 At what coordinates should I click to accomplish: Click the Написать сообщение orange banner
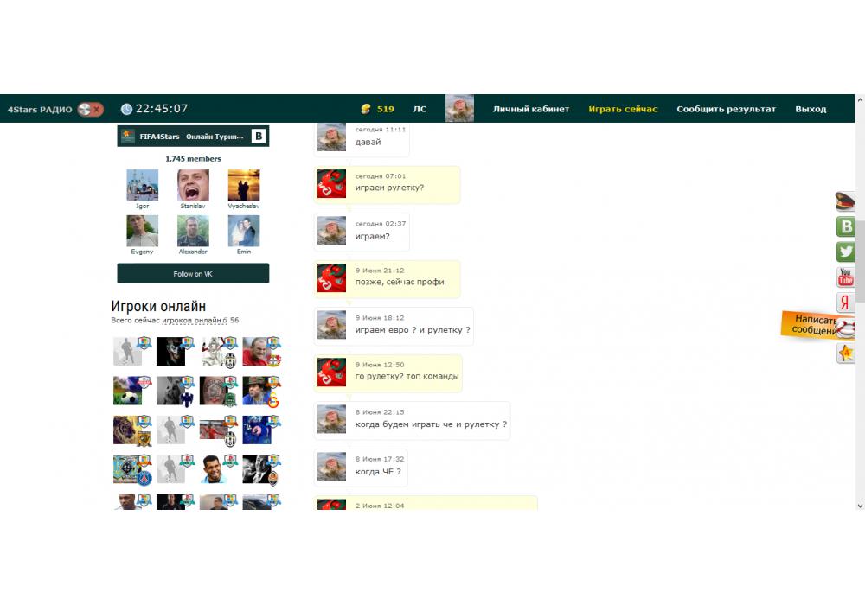pyautogui.click(x=813, y=325)
